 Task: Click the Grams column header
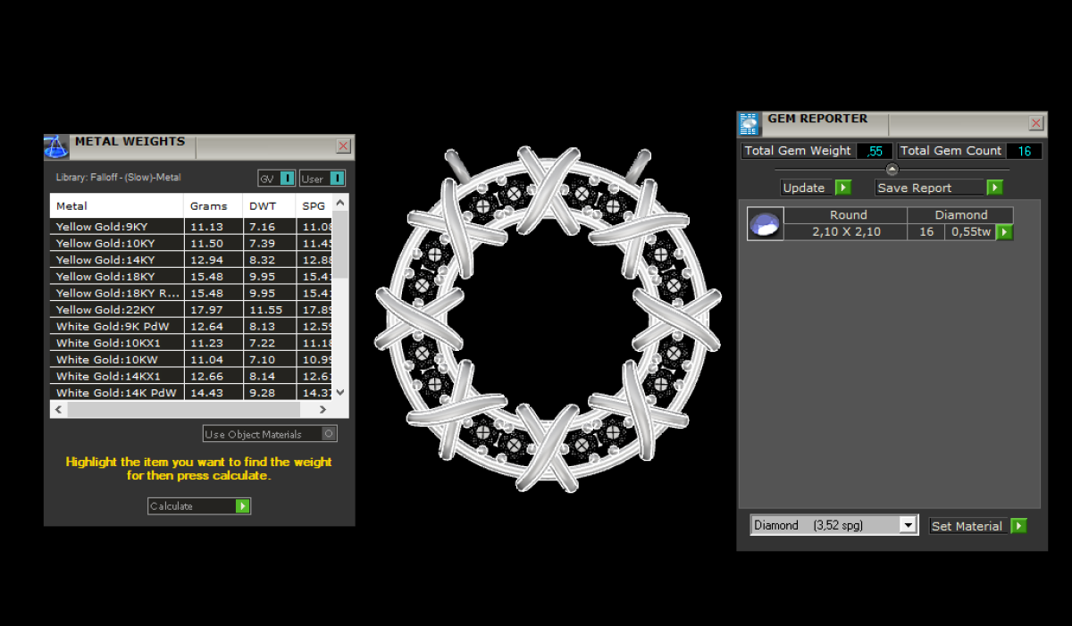(x=213, y=206)
